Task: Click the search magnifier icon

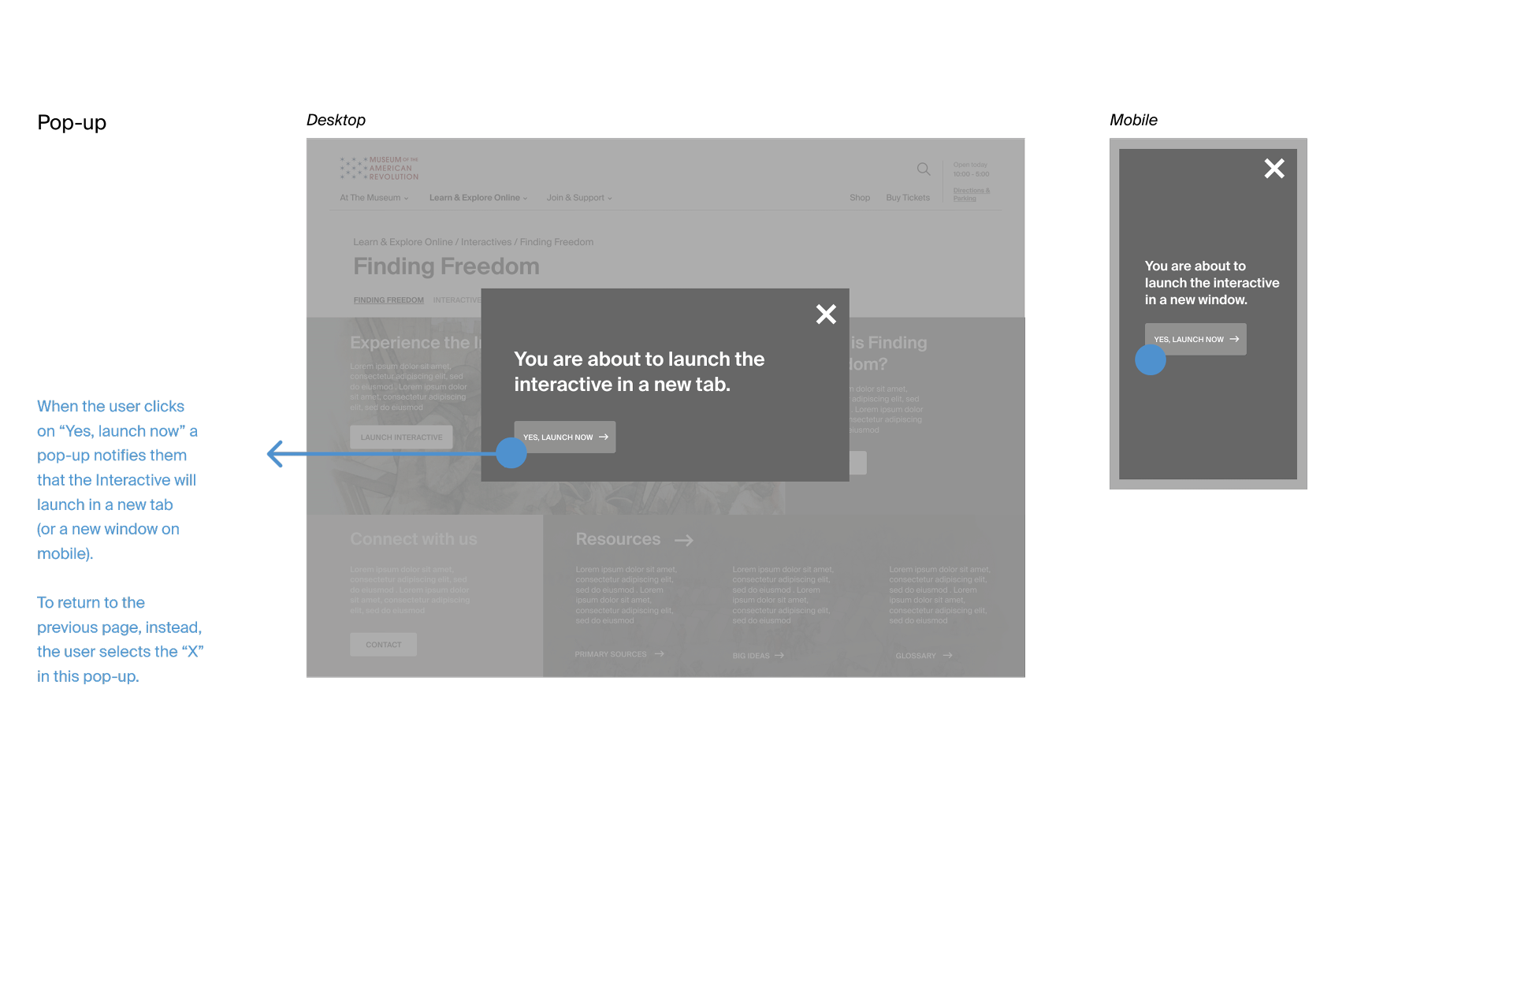Action: tap(924, 169)
